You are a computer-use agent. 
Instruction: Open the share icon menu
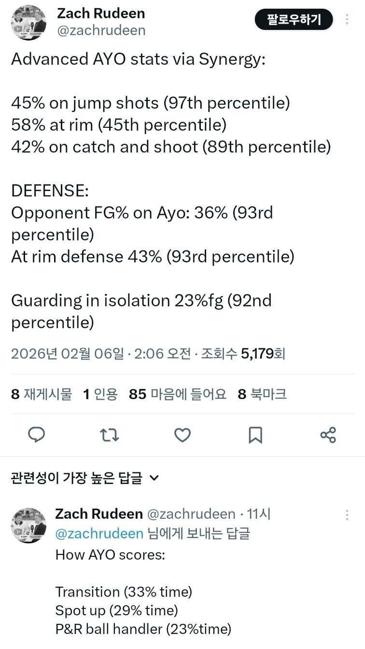click(328, 435)
